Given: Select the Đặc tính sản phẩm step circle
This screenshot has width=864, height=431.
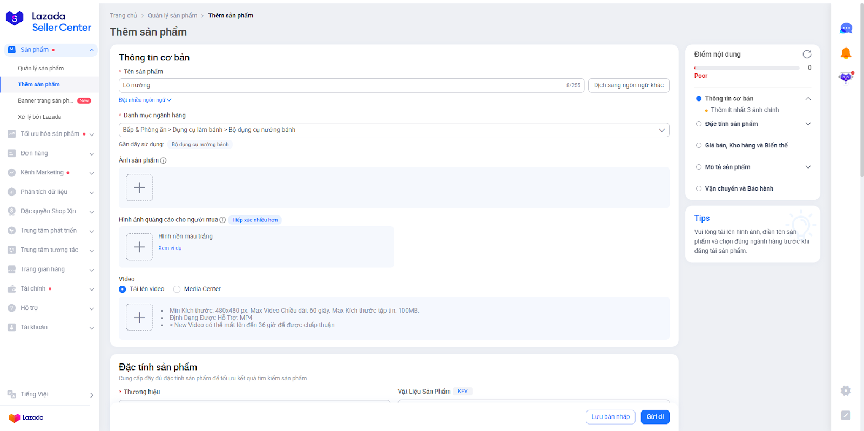Looking at the screenshot, I should coord(699,124).
